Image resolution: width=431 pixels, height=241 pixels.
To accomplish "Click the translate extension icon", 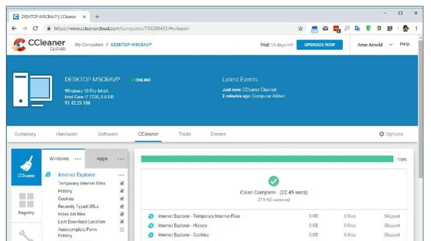I will point(357,29).
